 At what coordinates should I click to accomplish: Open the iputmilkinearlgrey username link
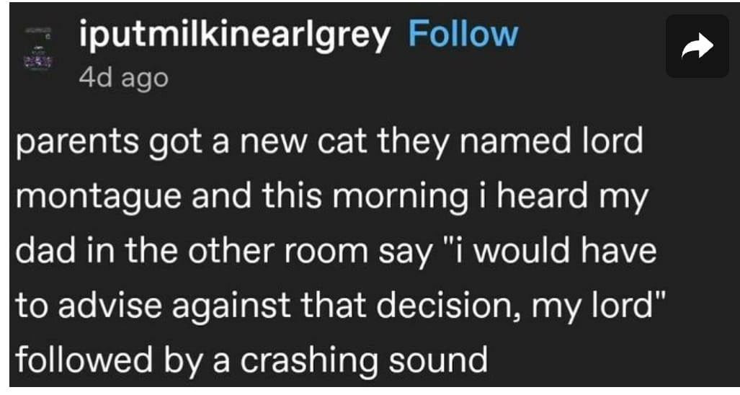click(x=235, y=36)
